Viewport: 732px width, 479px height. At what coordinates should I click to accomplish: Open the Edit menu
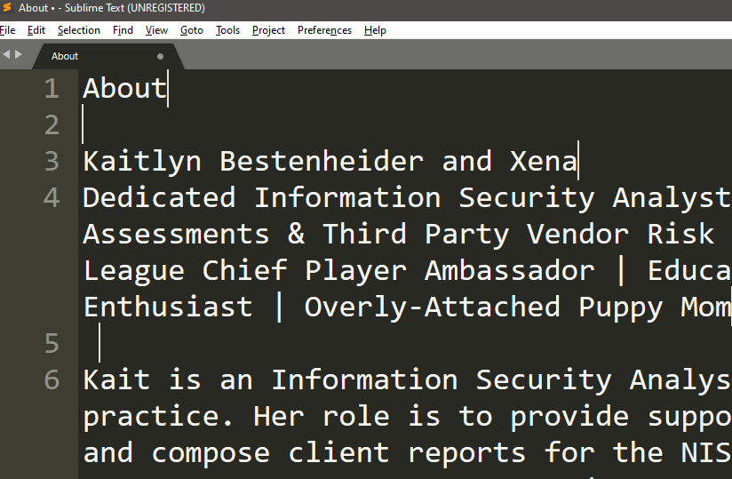[36, 30]
